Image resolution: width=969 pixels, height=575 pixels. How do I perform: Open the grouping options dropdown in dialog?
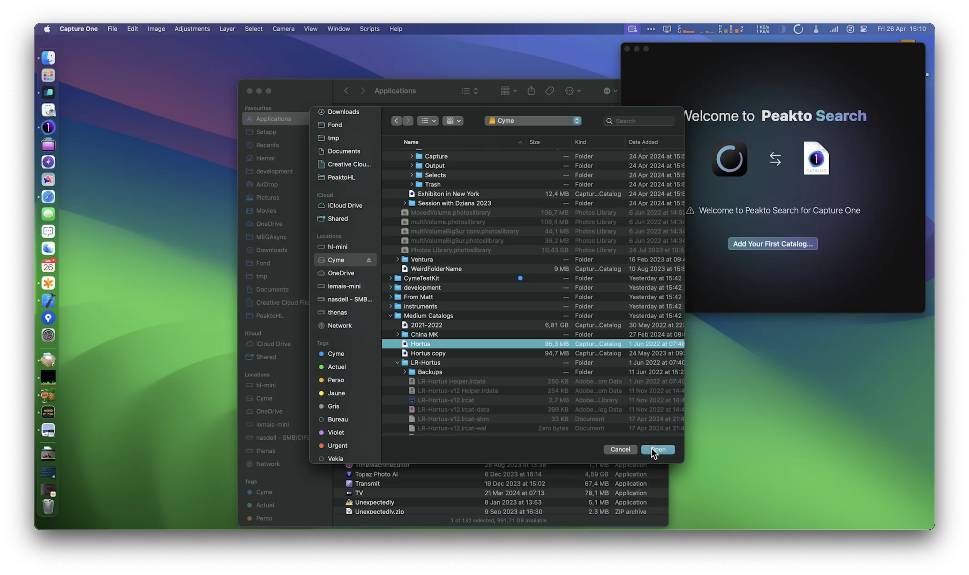[x=453, y=121]
